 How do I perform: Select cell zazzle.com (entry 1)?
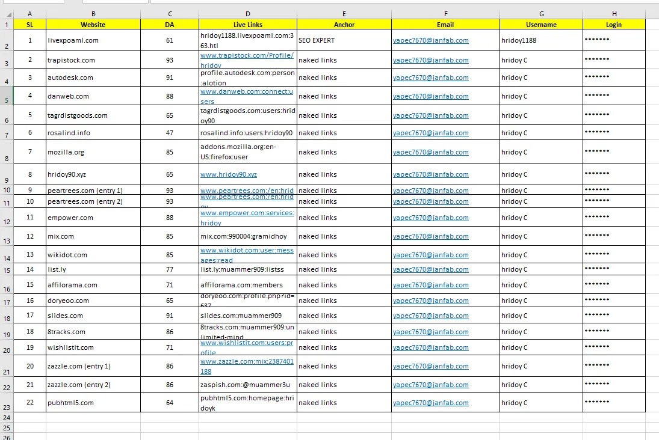[x=93, y=366]
